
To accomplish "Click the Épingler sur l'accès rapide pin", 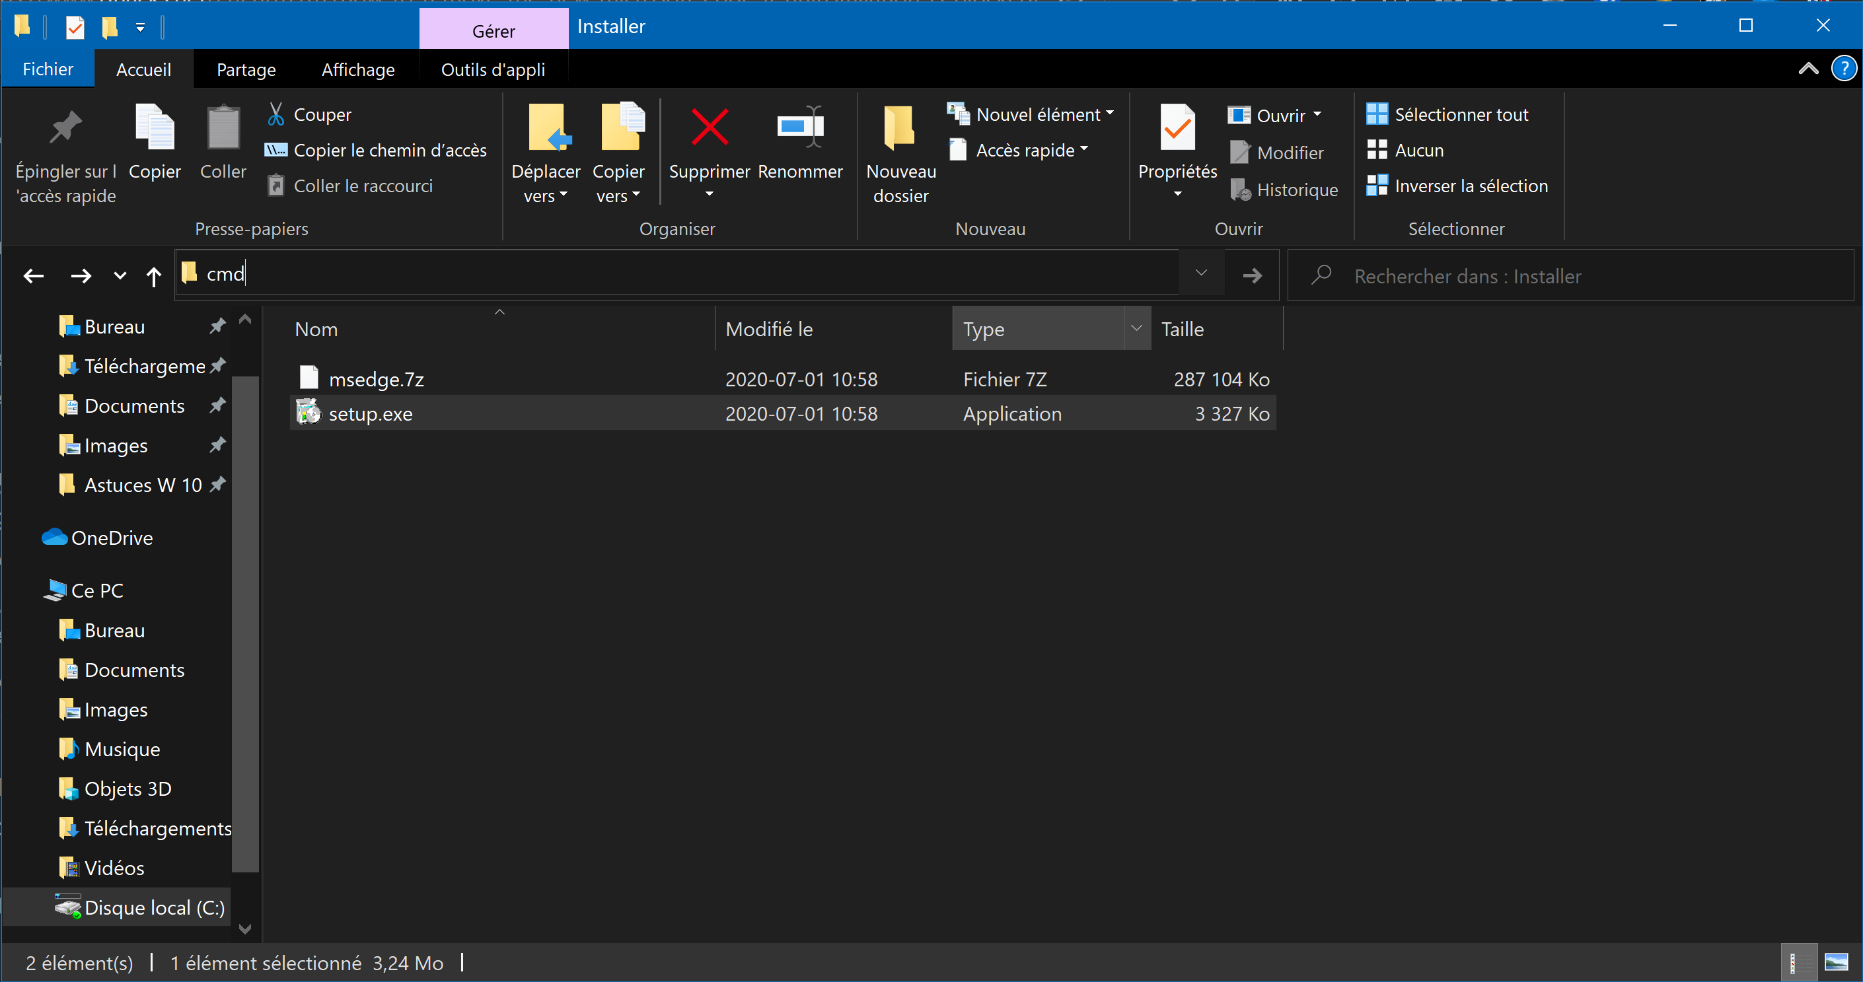I will pyautogui.click(x=65, y=127).
